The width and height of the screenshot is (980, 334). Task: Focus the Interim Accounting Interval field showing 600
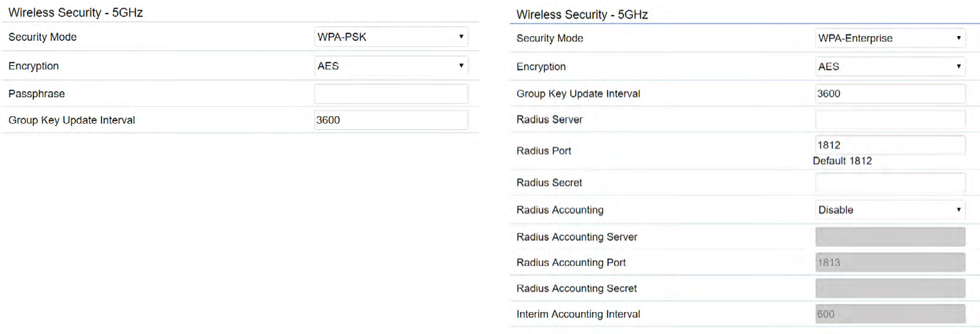tap(890, 314)
